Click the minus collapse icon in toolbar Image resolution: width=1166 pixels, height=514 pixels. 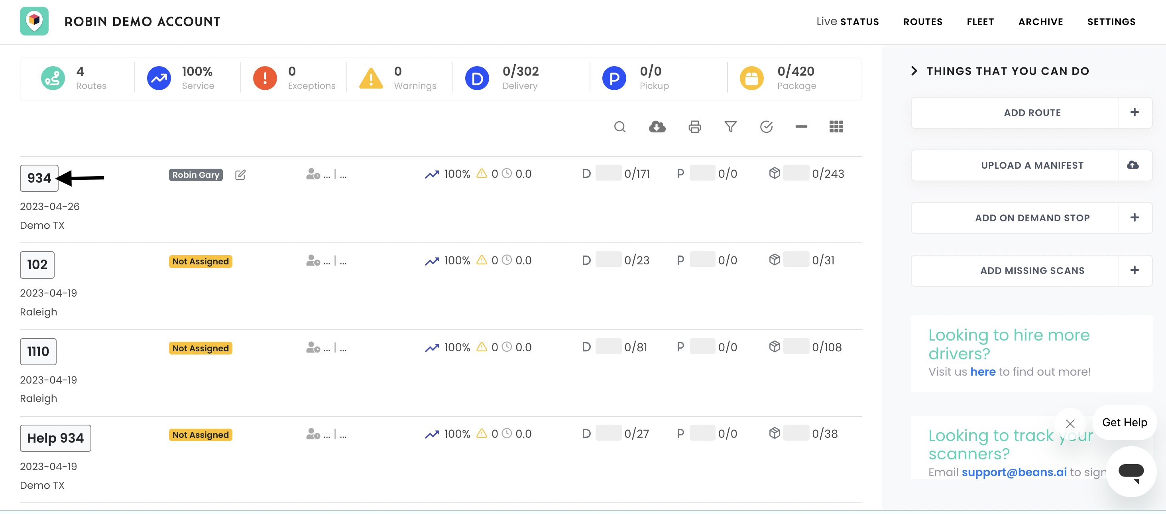point(801,127)
